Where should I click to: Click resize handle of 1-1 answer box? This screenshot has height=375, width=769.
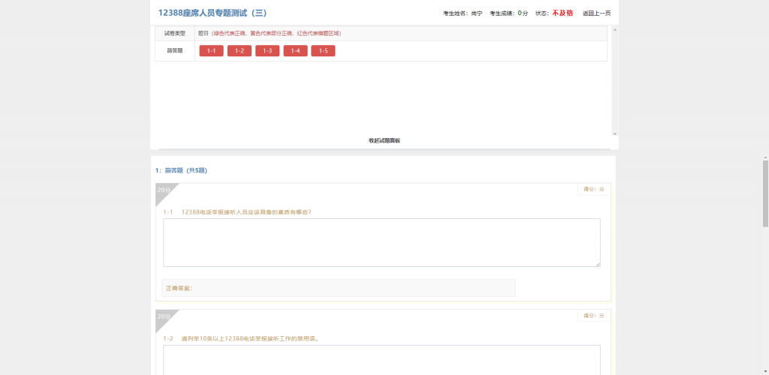pos(598,264)
